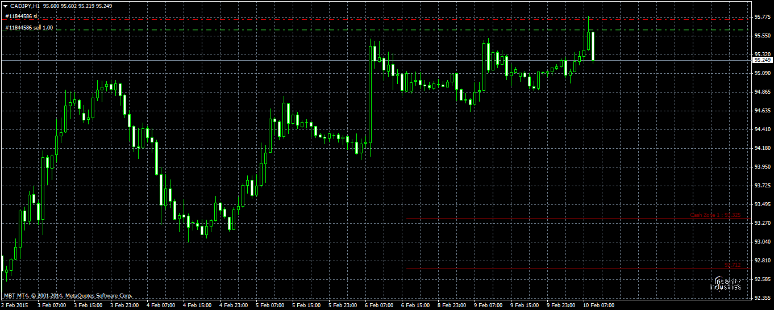The height and width of the screenshot is (310, 774).
Task: Click the 92.355 price scale label
Action: click(x=762, y=298)
